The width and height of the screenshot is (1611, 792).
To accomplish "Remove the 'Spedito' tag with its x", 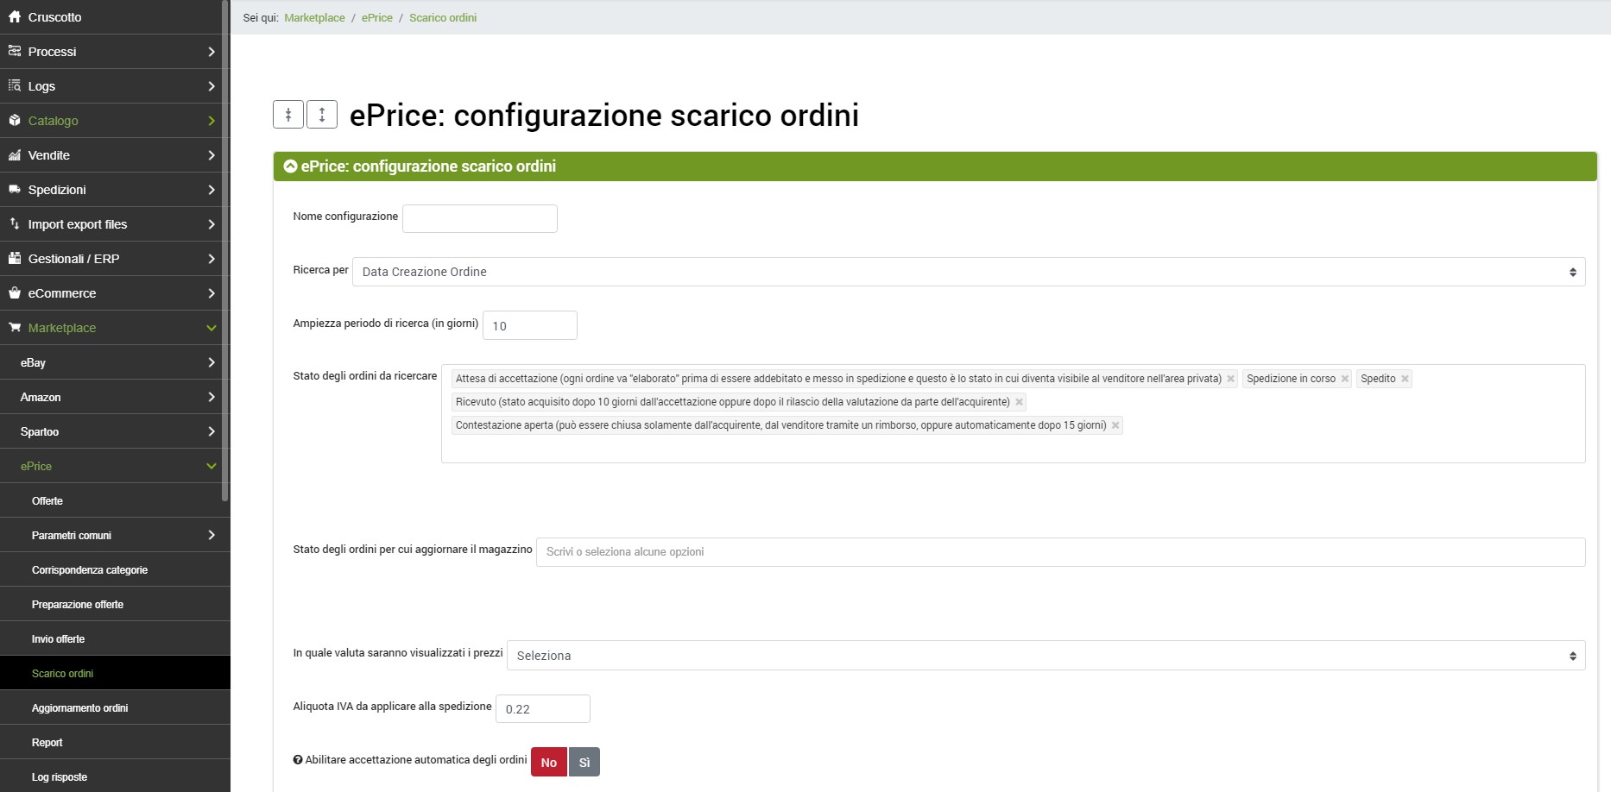I will pyautogui.click(x=1405, y=379).
